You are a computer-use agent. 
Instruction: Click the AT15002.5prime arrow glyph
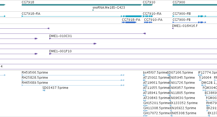pyautogui.click(x=145, y=80)
